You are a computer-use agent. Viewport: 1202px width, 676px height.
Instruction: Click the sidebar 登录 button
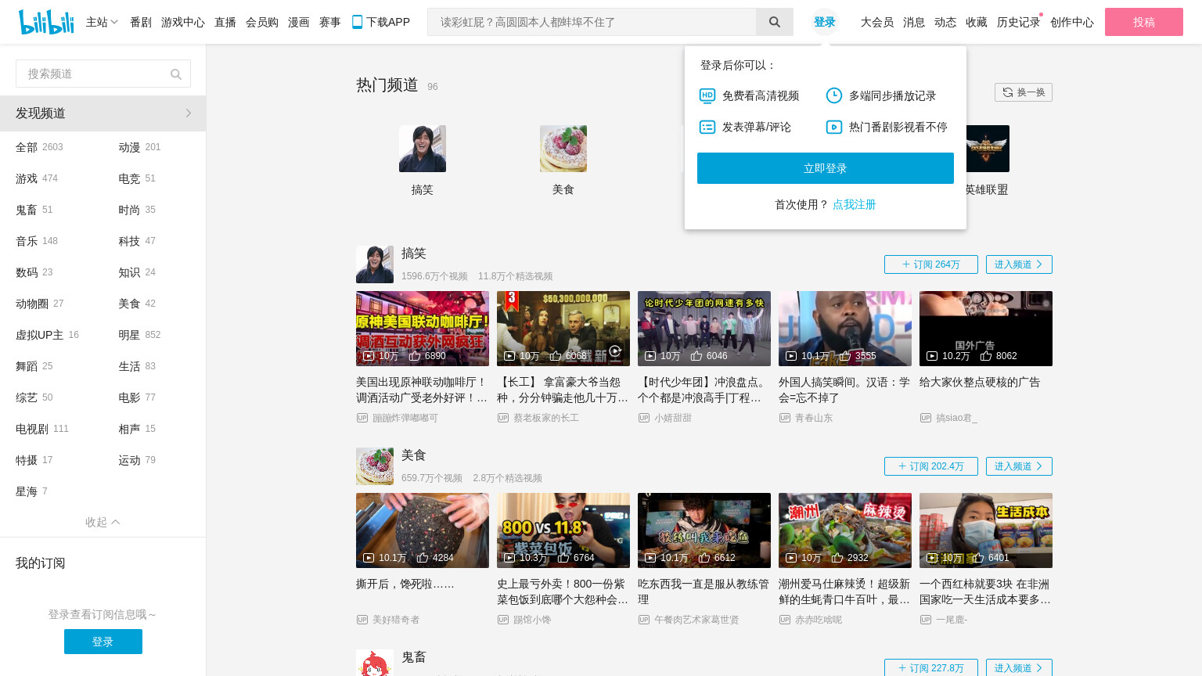point(103,642)
